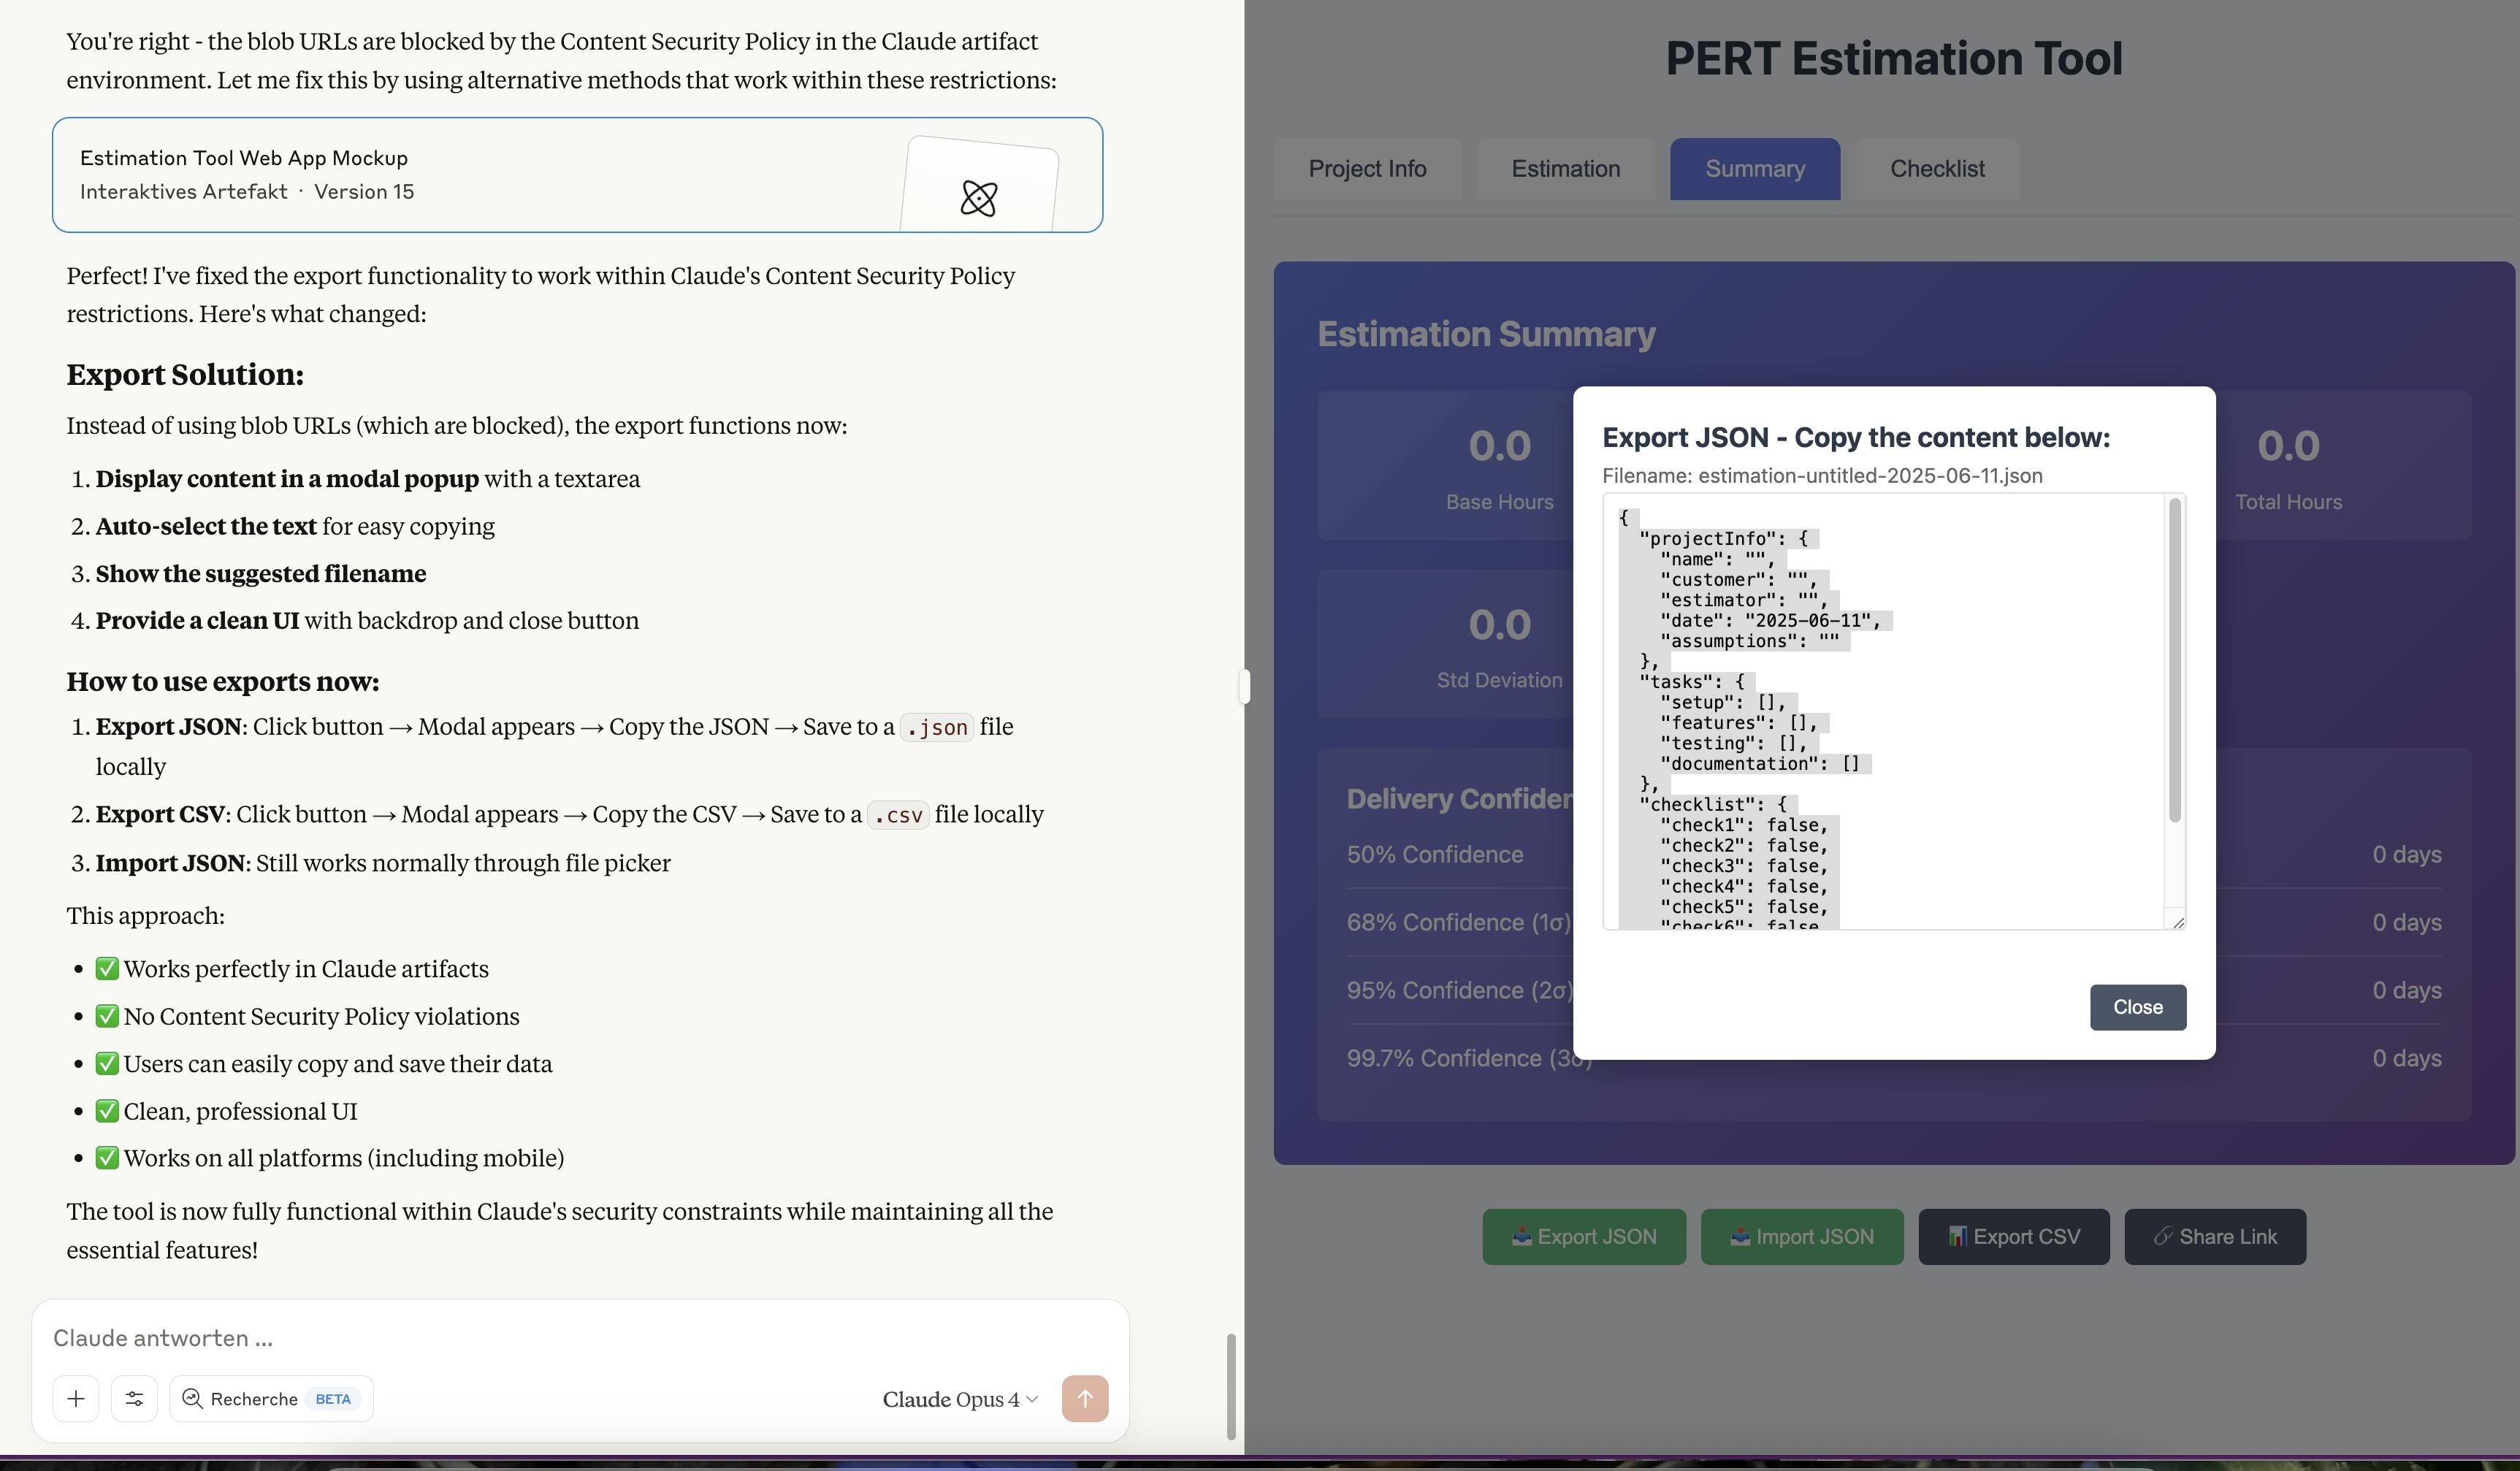The image size is (2520, 1471).
Task: Click the textarea vertical scrollbar
Action: point(2174,660)
